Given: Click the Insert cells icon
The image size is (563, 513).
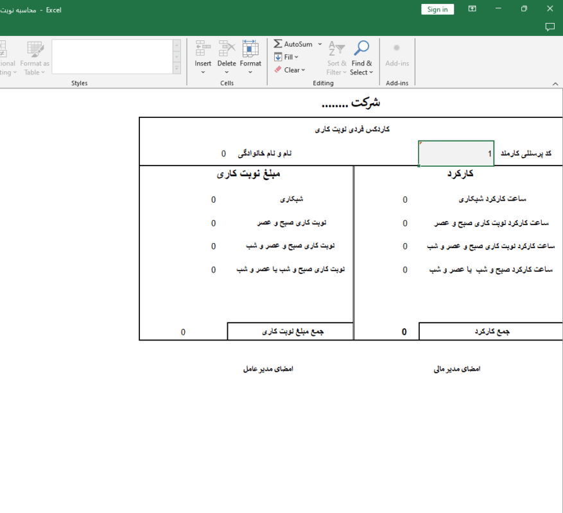Looking at the screenshot, I should tap(203, 49).
